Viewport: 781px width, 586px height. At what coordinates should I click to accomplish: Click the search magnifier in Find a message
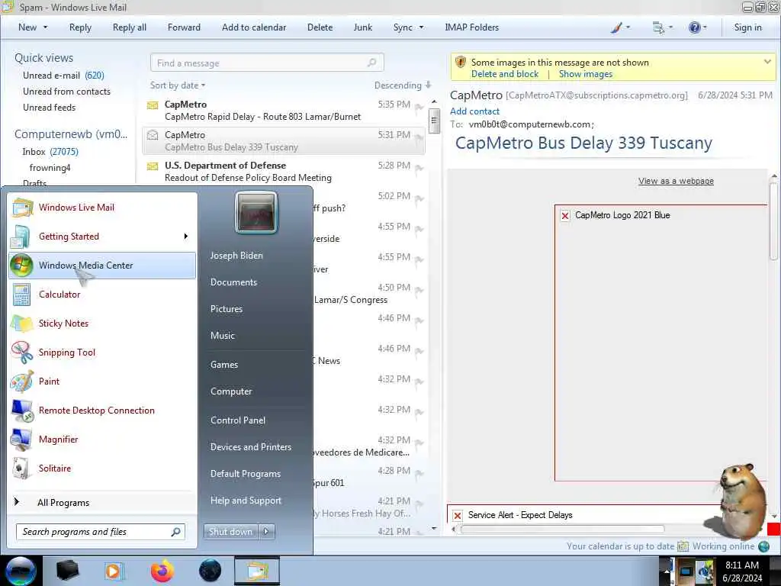click(x=371, y=63)
